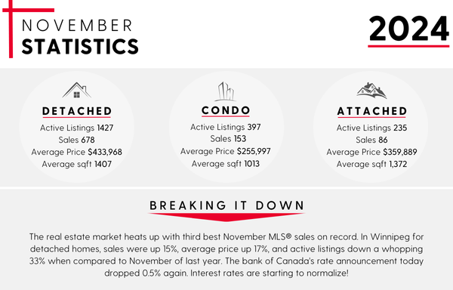Click the 2024 year heading
The image size is (453, 290).
coord(408,29)
